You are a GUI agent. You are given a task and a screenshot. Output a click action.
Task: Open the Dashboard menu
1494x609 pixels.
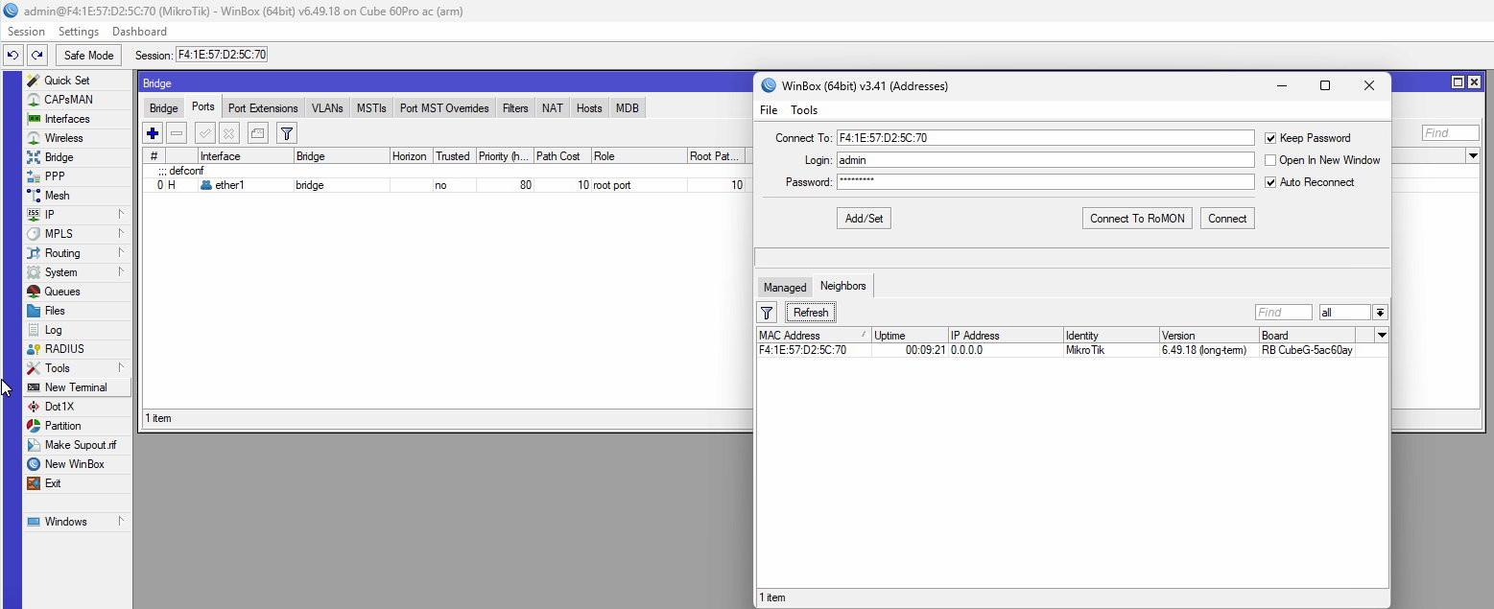pos(139,32)
